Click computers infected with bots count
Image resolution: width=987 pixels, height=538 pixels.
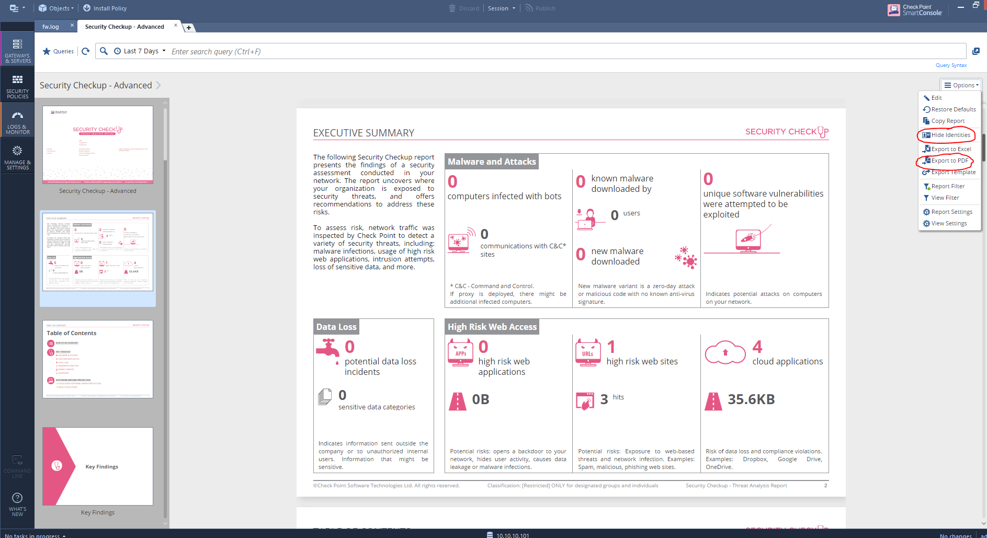pos(452,181)
